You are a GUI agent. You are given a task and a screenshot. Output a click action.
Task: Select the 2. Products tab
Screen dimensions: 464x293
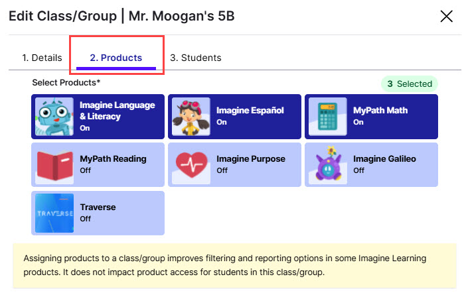(116, 58)
